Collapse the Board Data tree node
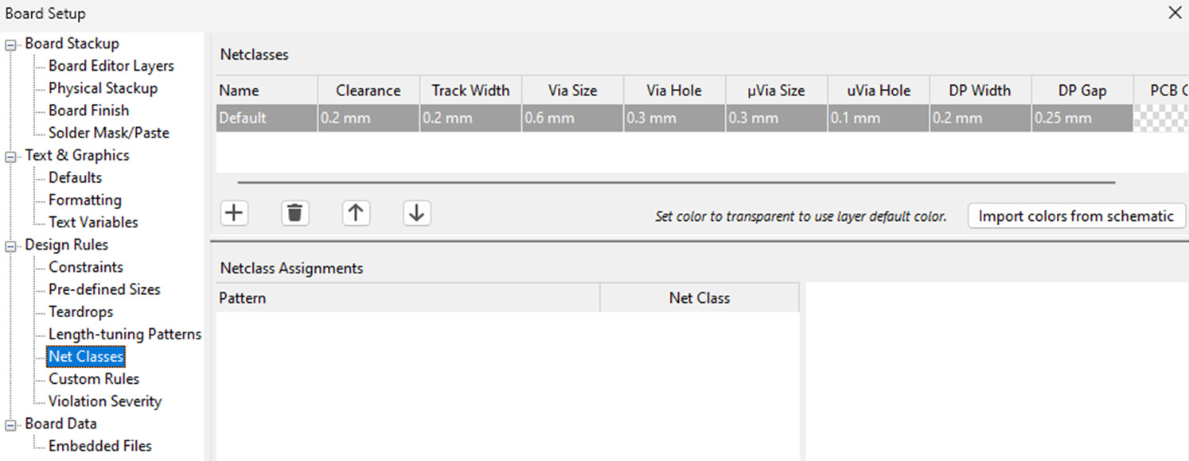 (11, 424)
